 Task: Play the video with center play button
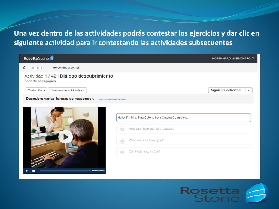(65, 137)
